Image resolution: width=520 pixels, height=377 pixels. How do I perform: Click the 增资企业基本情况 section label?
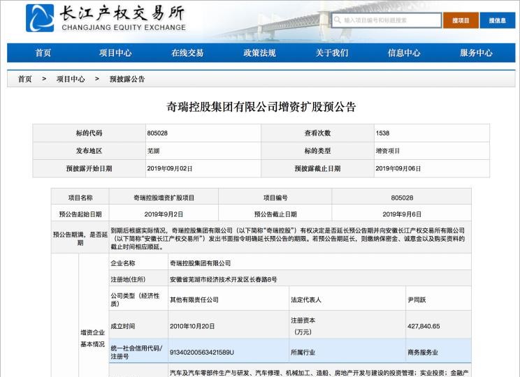[x=92, y=339]
